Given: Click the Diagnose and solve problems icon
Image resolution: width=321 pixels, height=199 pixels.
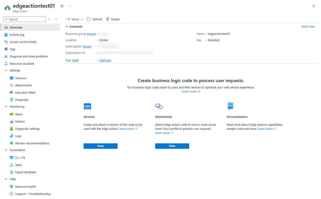Looking at the screenshot, I should (6, 56).
